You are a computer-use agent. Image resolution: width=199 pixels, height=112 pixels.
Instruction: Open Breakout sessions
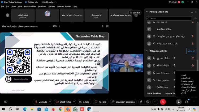(x=123, y=102)
